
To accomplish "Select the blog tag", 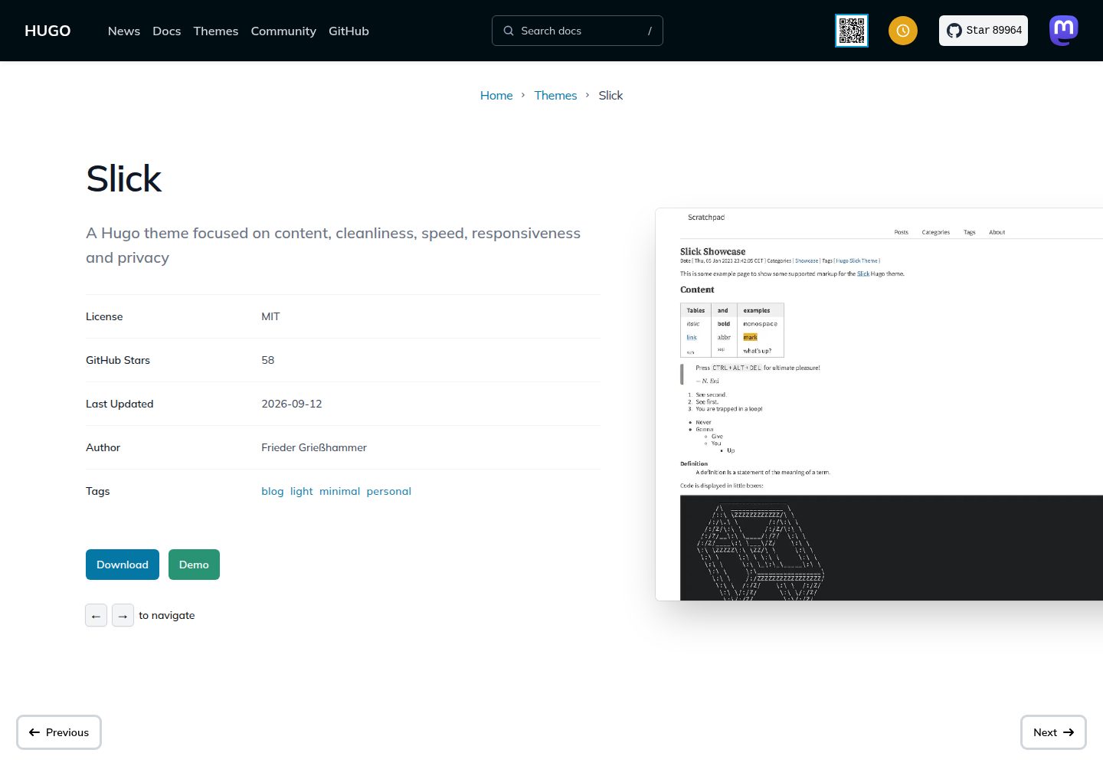I will [273, 491].
